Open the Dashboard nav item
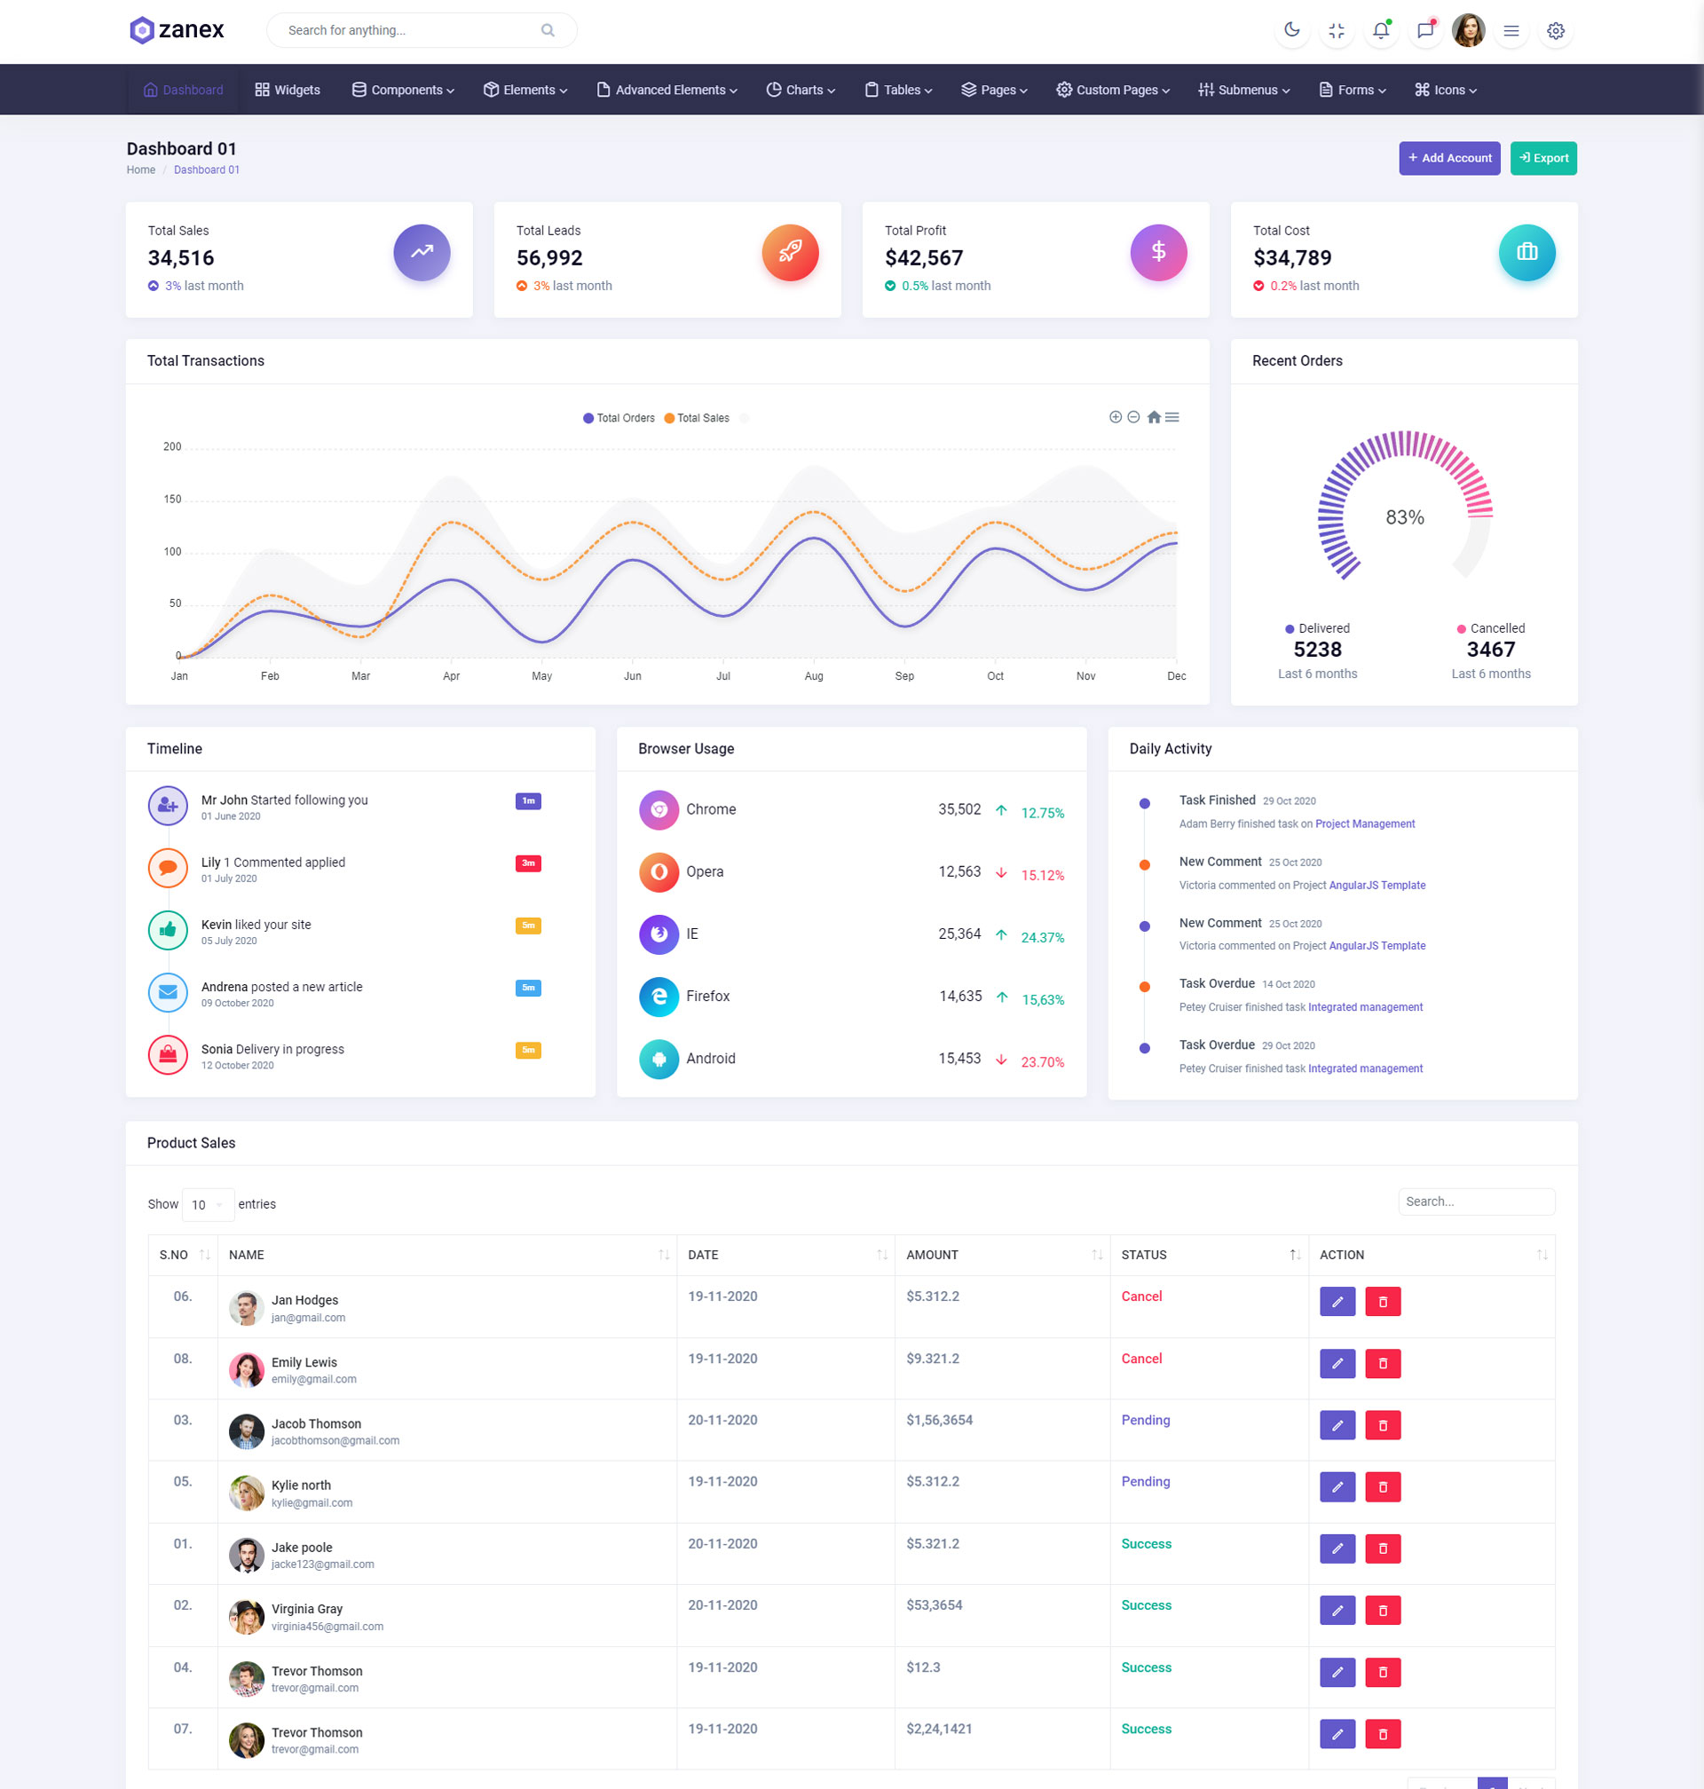Viewport: 1704px width, 1789px height. (184, 90)
